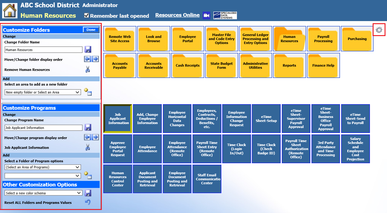Add the selected area as new folder

point(88,92)
